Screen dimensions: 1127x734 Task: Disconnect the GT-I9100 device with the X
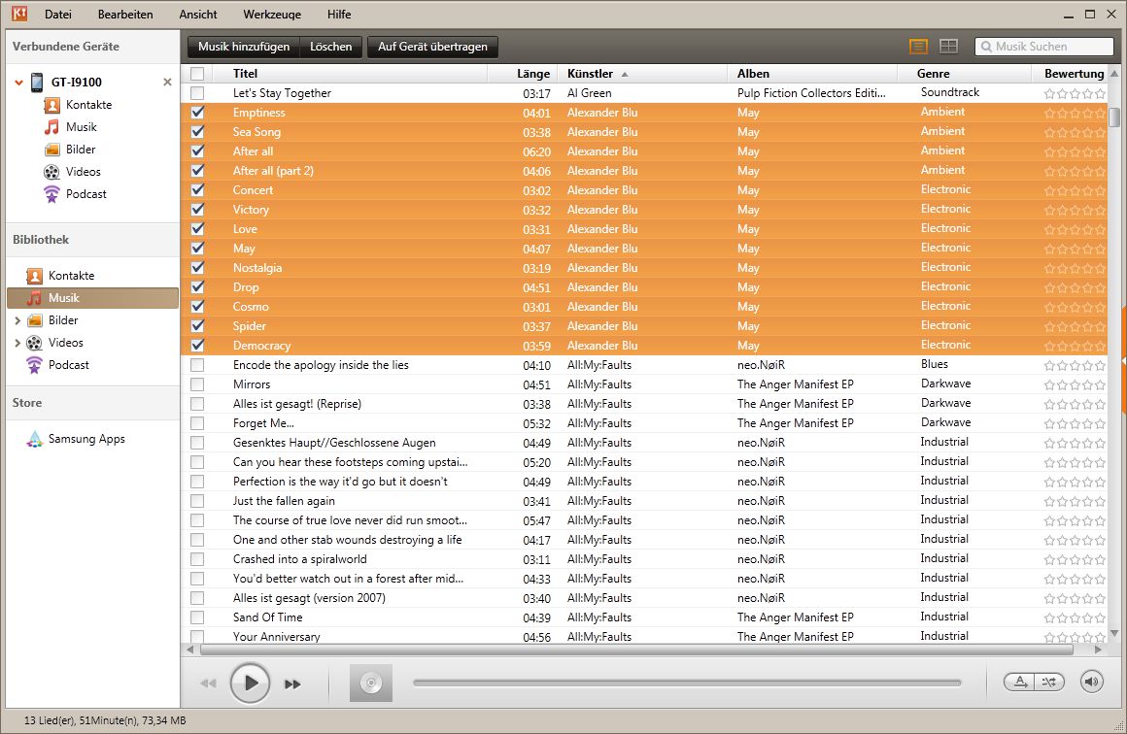pyautogui.click(x=167, y=83)
